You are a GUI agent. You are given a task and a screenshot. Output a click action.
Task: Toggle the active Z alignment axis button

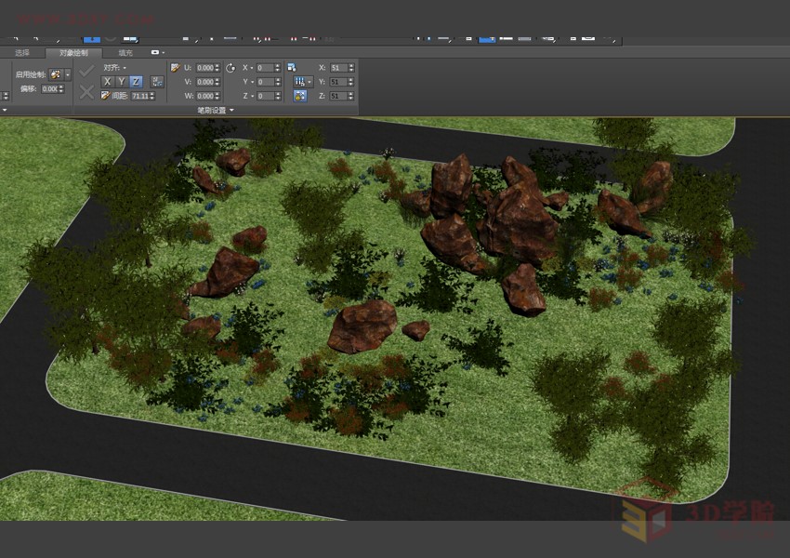click(x=136, y=82)
